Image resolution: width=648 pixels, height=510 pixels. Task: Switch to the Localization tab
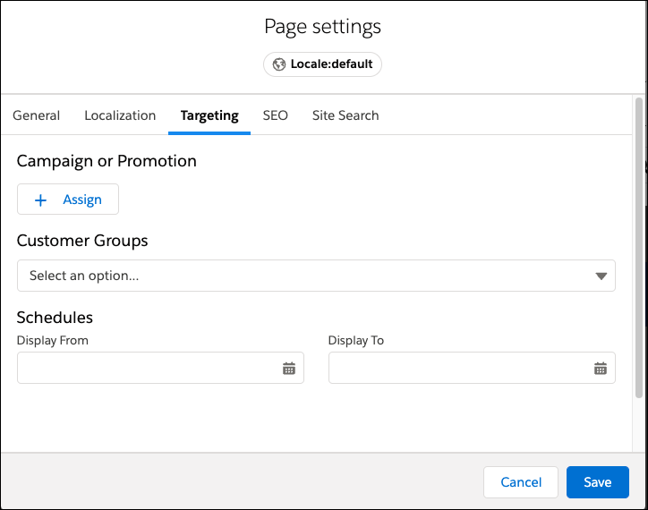[120, 115]
